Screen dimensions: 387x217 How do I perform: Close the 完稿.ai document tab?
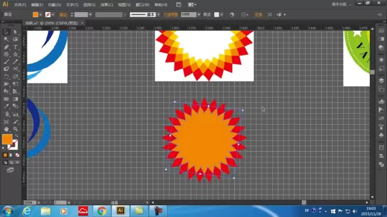tap(82, 23)
